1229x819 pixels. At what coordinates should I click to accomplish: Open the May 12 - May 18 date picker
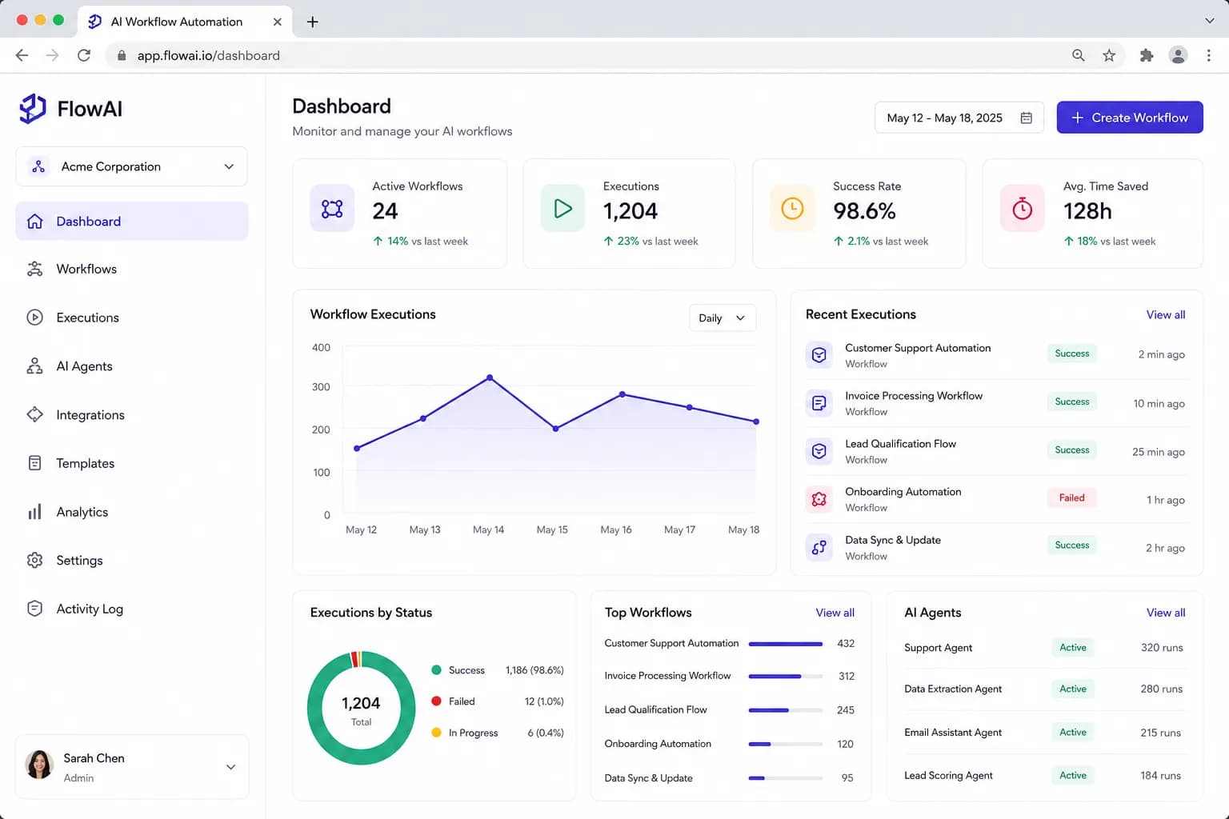959,118
